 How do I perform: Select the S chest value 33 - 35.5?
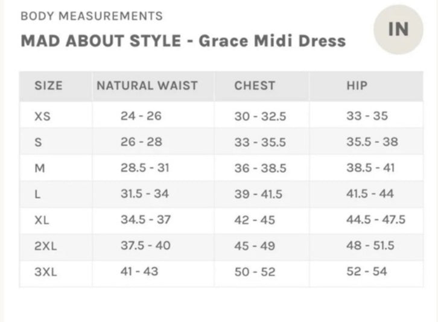[260, 142]
